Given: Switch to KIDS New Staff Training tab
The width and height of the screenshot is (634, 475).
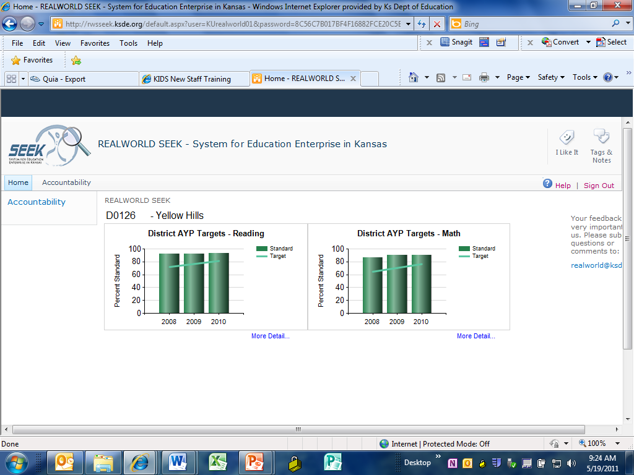Looking at the screenshot, I should pyautogui.click(x=193, y=79).
